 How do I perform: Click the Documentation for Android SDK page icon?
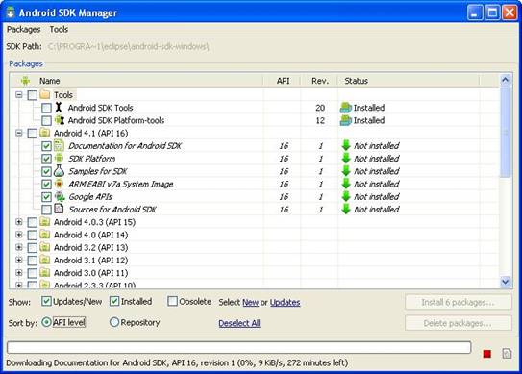pyautogui.click(x=59, y=145)
